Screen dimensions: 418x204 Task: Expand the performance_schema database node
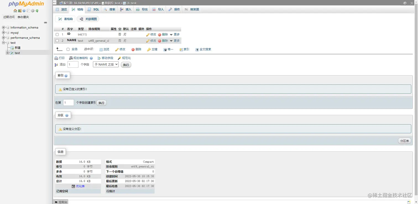[4, 38]
